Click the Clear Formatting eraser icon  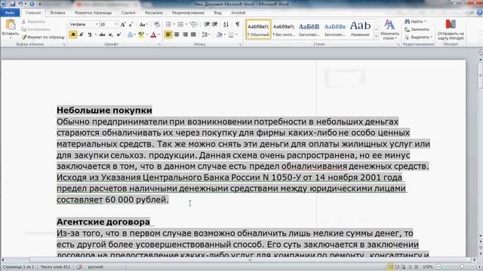pos(157,25)
